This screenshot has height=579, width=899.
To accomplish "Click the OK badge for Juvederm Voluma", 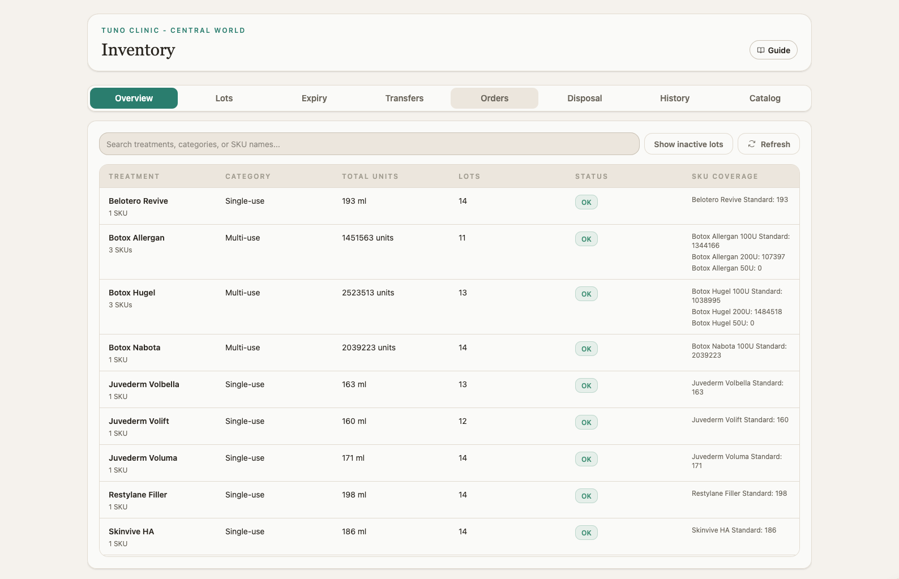I will point(587,459).
